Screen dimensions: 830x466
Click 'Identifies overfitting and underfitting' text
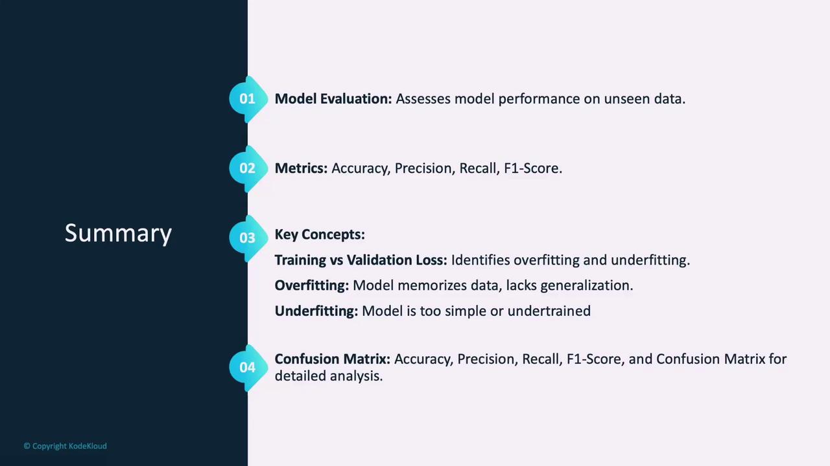[x=570, y=260]
